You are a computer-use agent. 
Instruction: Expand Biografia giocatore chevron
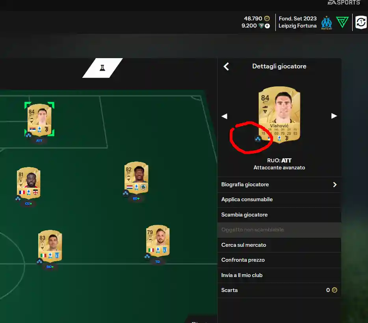coord(335,185)
